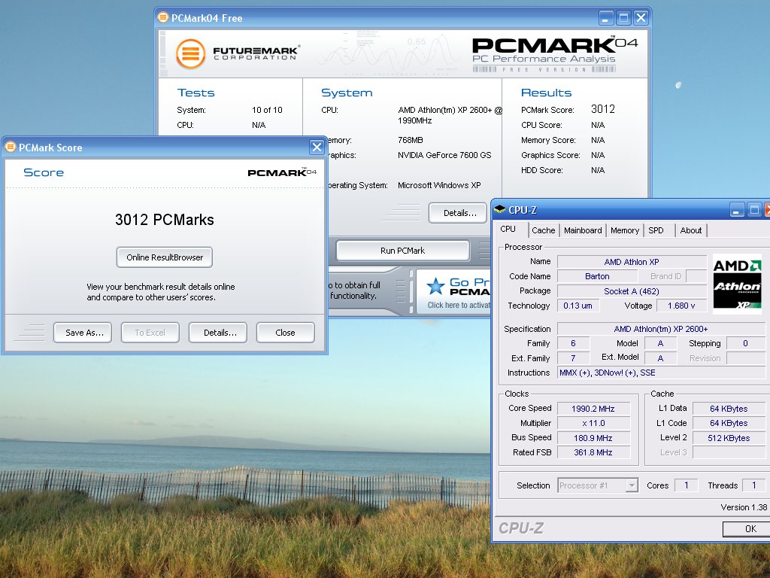Click the AMD Athlon XP logo image
Viewport: 770px width, 578px height.
[x=737, y=284]
